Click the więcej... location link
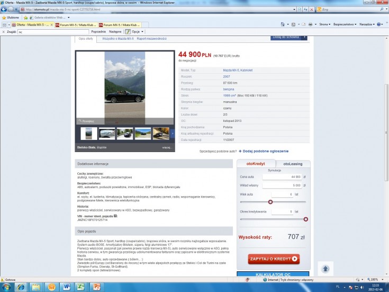This screenshot has width=389, height=292. 167,148
